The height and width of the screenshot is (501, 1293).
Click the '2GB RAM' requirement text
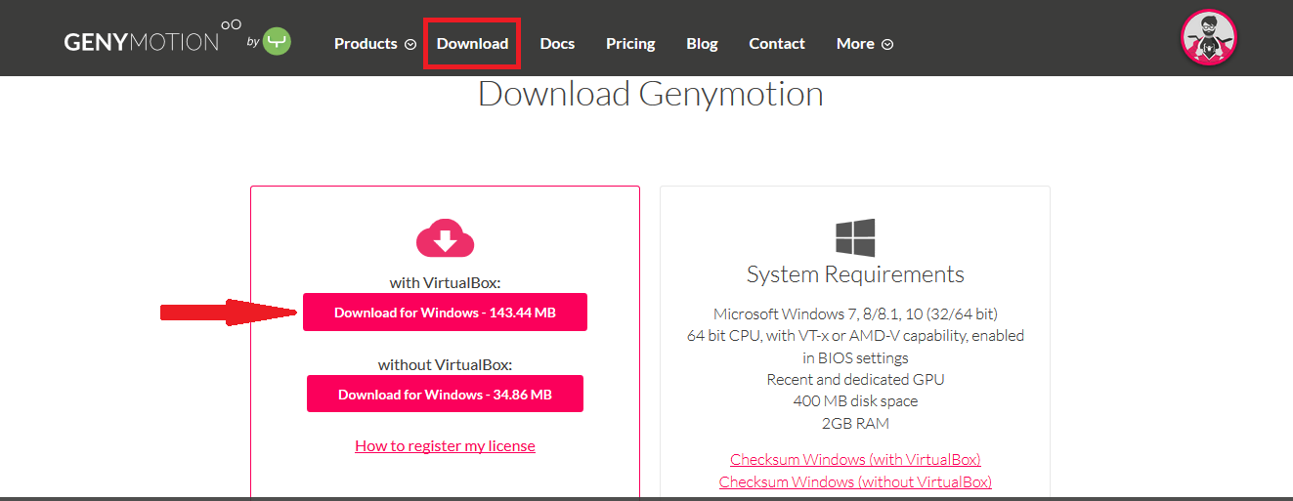pyautogui.click(x=855, y=423)
